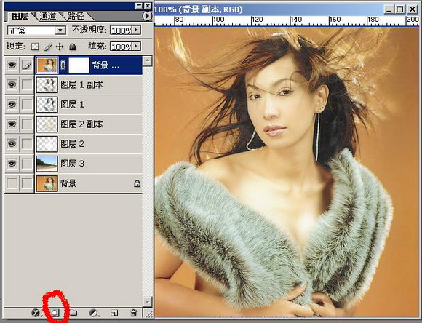
Task: Expand the 不透明度 opacity slider arrow
Action: 137,30
